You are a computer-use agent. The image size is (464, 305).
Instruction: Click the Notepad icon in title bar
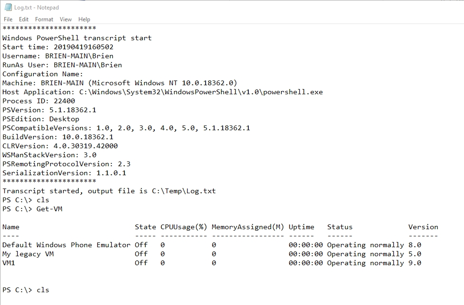pos(8,8)
